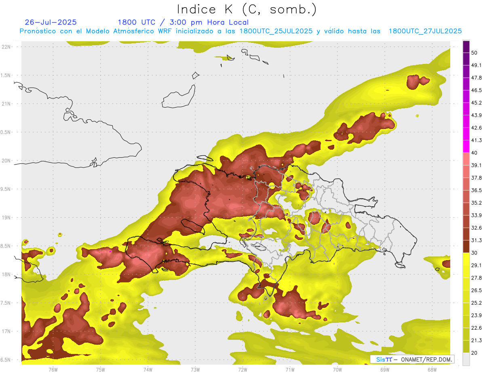
Task: Select bright yellow swatch between 29.1 and 30
Action: click(x=466, y=259)
